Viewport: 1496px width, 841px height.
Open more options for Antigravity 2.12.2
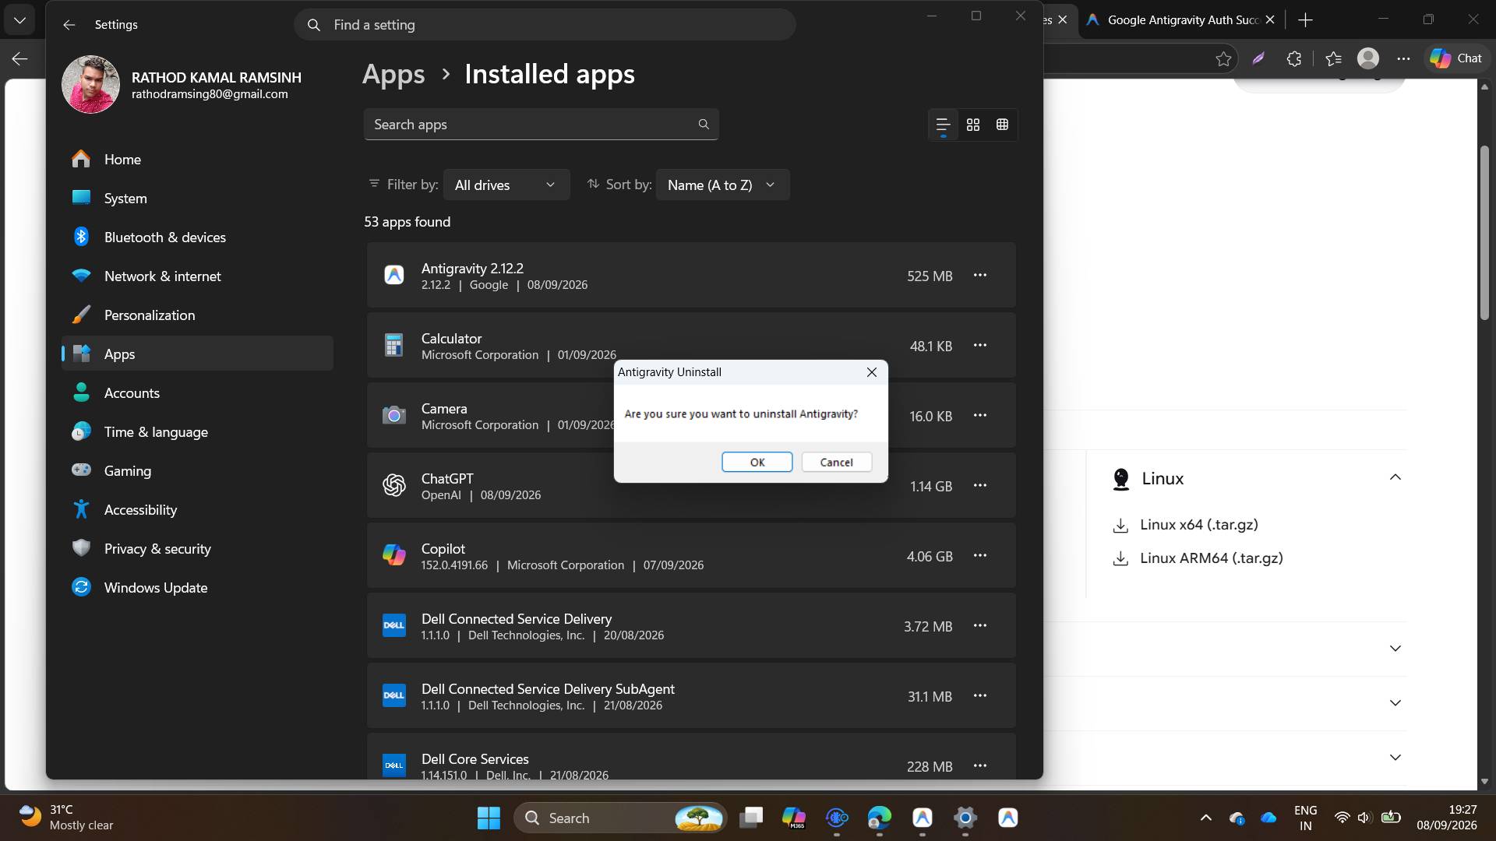pyautogui.click(x=980, y=275)
